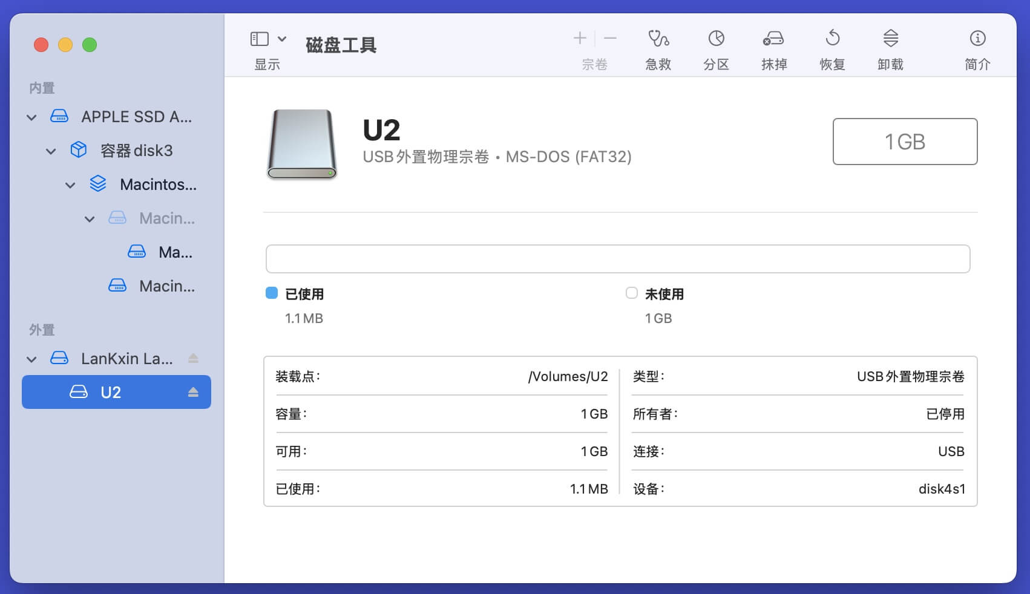
Task: Click the Erase (抹掉) toolbar icon
Action: pos(773,39)
